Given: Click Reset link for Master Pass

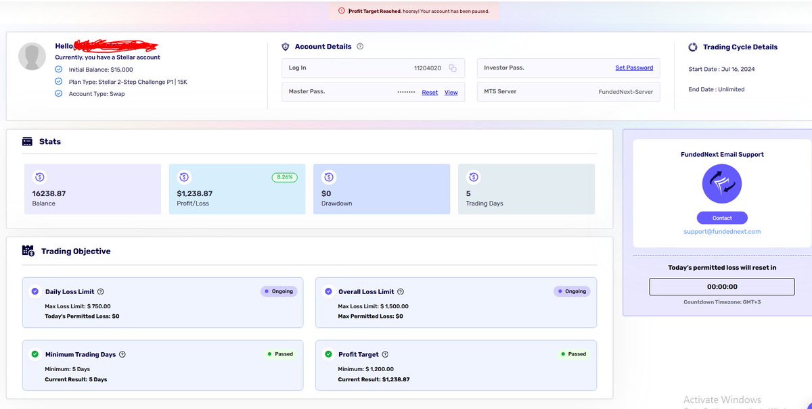Looking at the screenshot, I should pyautogui.click(x=430, y=92).
